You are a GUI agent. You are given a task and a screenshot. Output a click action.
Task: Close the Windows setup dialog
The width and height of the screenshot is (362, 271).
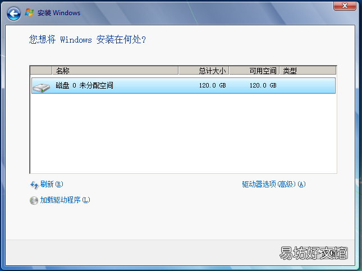(x=345, y=6)
